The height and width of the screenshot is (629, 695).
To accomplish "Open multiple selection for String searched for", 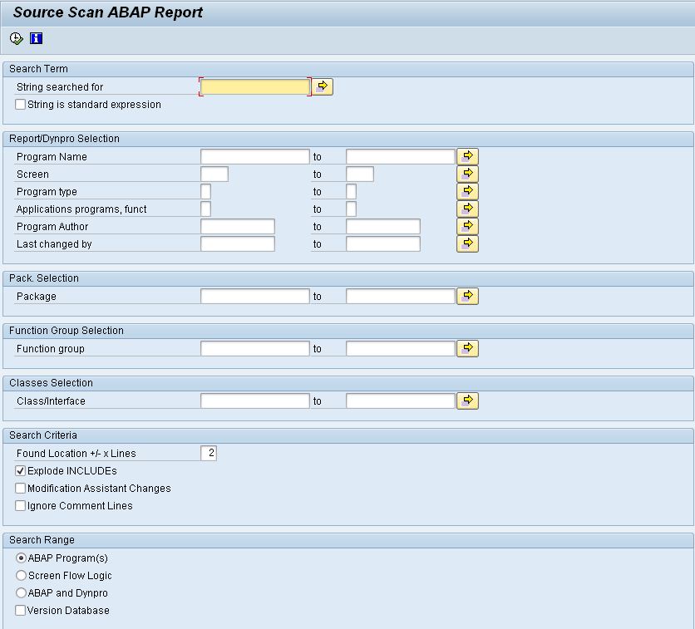I will tap(323, 86).
